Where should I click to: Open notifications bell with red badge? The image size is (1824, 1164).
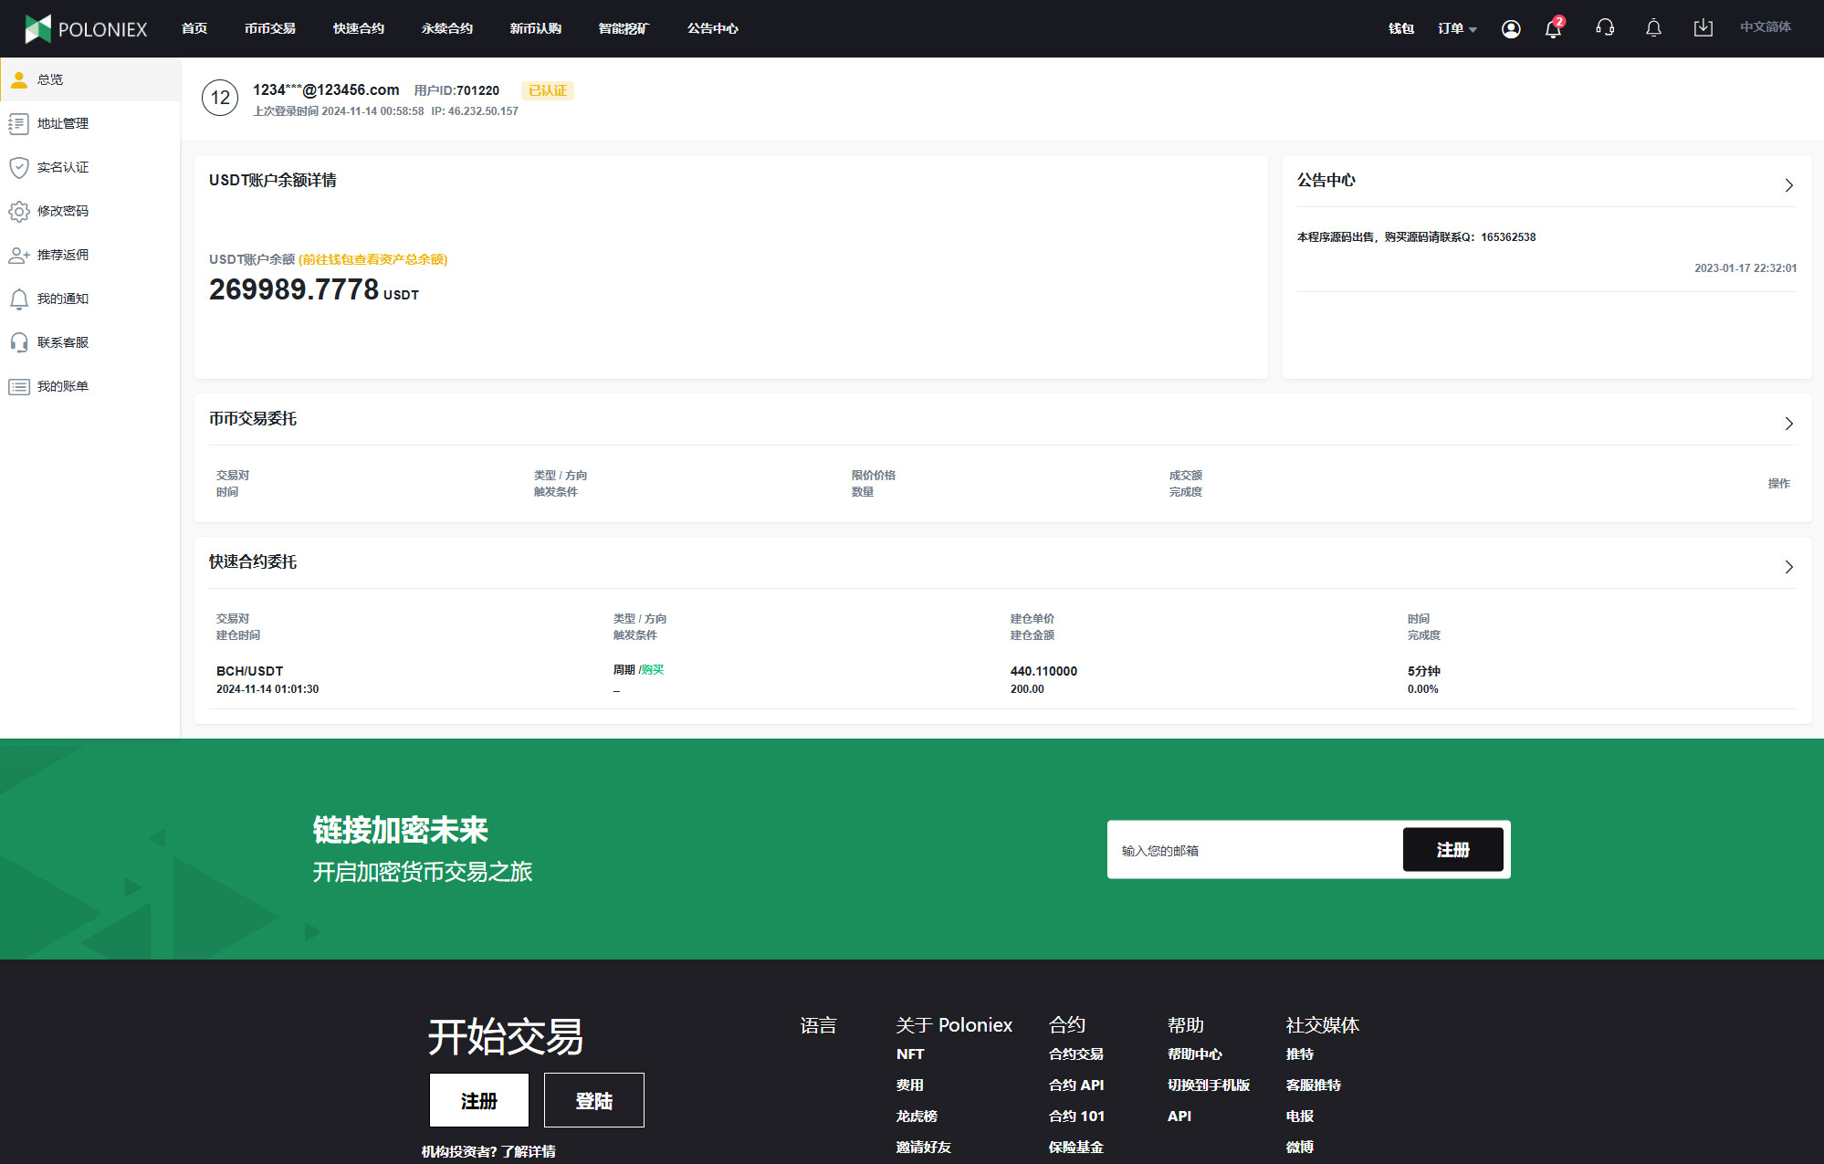tap(1553, 28)
